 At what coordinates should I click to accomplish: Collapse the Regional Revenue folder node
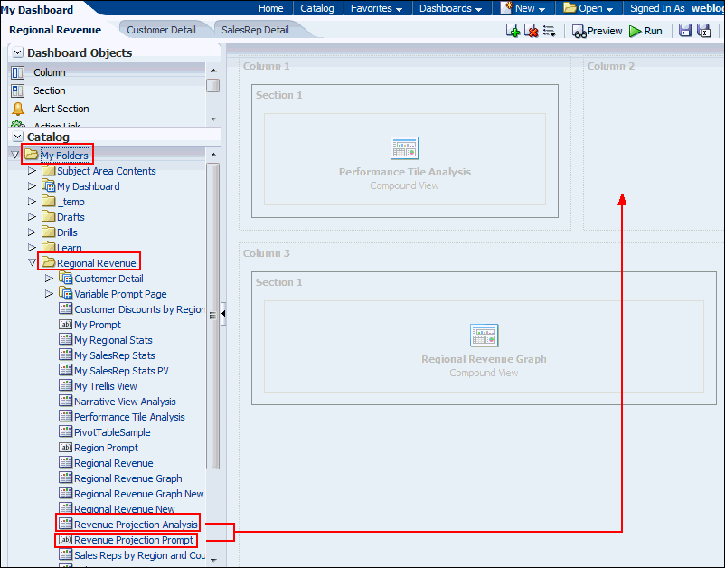coord(32,262)
